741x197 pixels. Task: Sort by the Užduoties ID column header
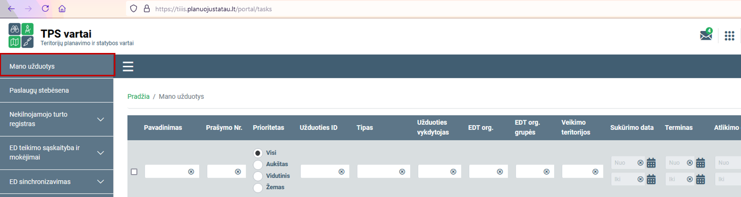[319, 128]
